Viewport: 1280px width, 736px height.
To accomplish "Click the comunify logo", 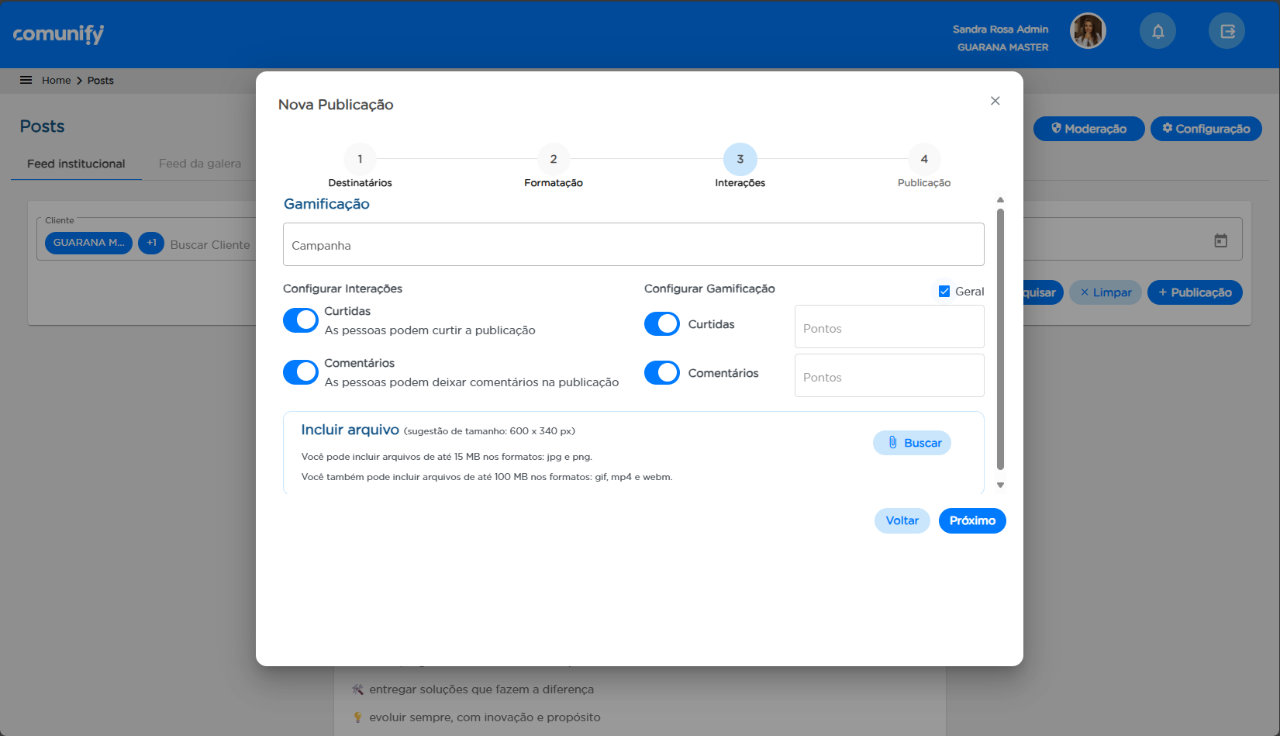I will point(58,34).
